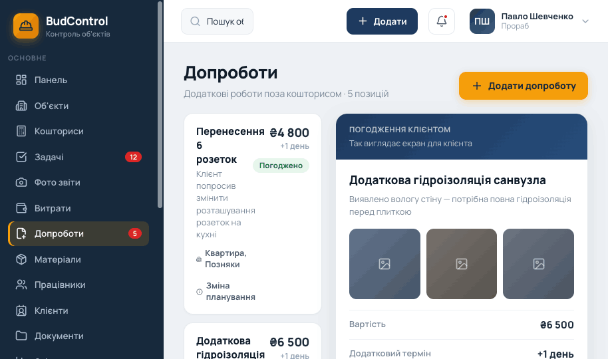Open the middle brown photo thumbnail
The height and width of the screenshot is (359, 608).
[462, 264]
